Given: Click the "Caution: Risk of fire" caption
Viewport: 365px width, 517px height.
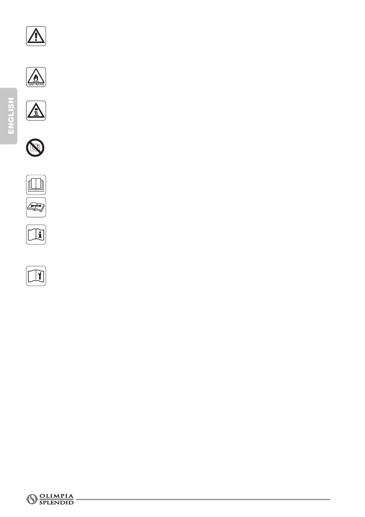Looking at the screenshot, I should pos(36,85).
